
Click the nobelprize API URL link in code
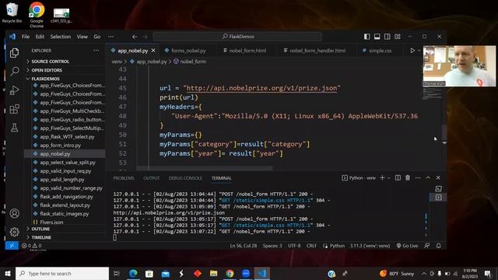point(261,88)
